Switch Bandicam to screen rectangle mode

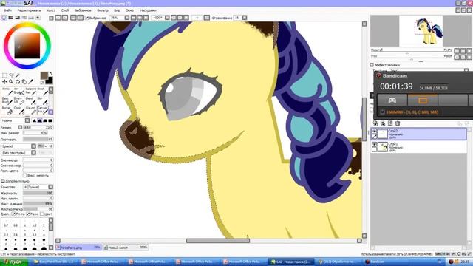tap(423, 100)
